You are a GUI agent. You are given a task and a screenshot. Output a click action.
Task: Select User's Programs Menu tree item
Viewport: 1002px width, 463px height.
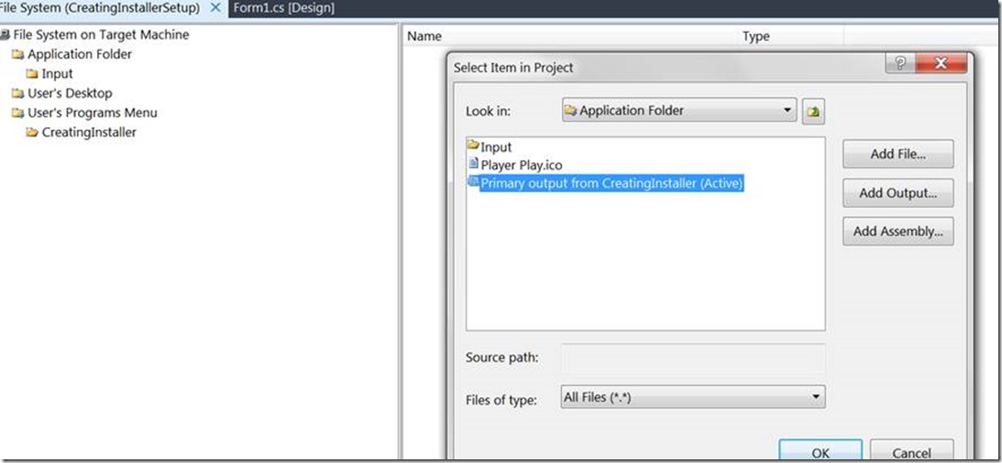(92, 113)
